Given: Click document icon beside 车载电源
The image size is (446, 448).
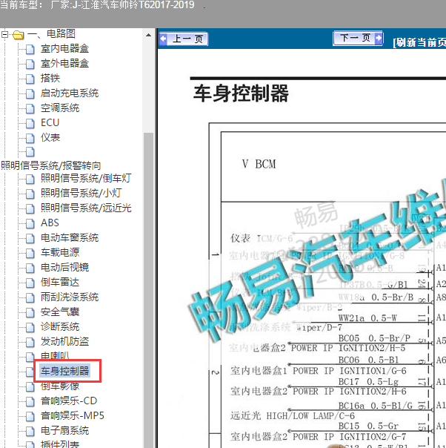Looking at the screenshot, I should (x=30, y=253).
